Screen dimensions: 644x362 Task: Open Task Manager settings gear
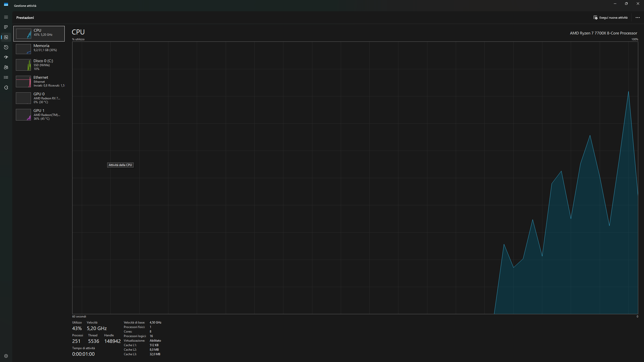point(6,356)
